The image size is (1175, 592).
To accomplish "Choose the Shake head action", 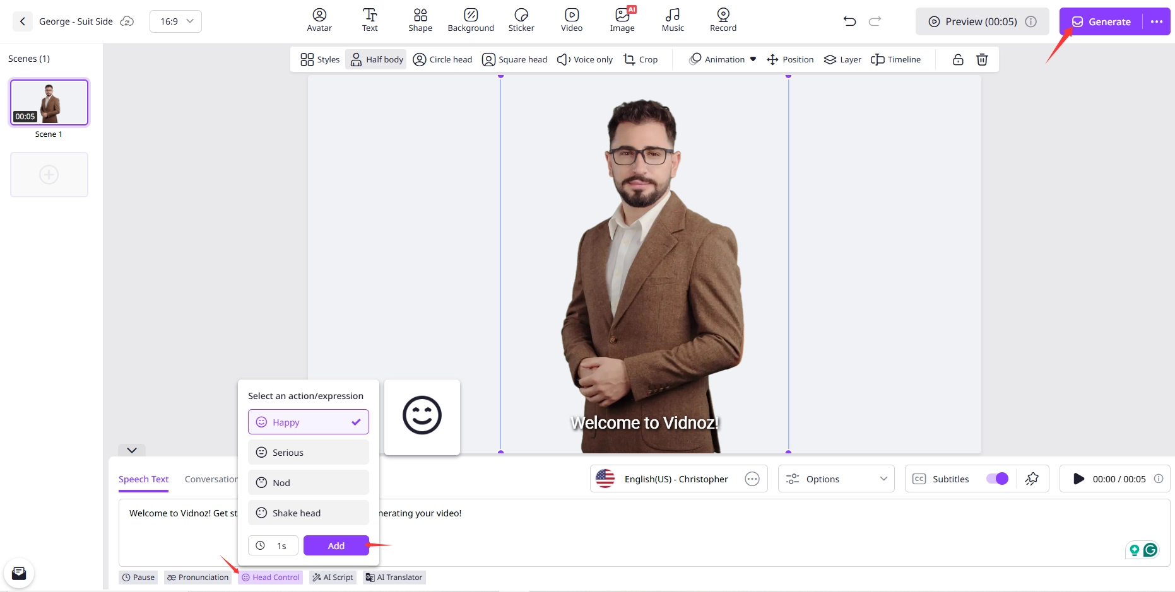I will 308,513.
